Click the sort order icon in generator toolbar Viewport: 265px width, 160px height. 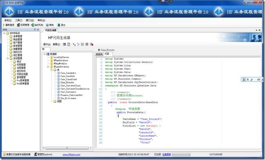click(74, 44)
